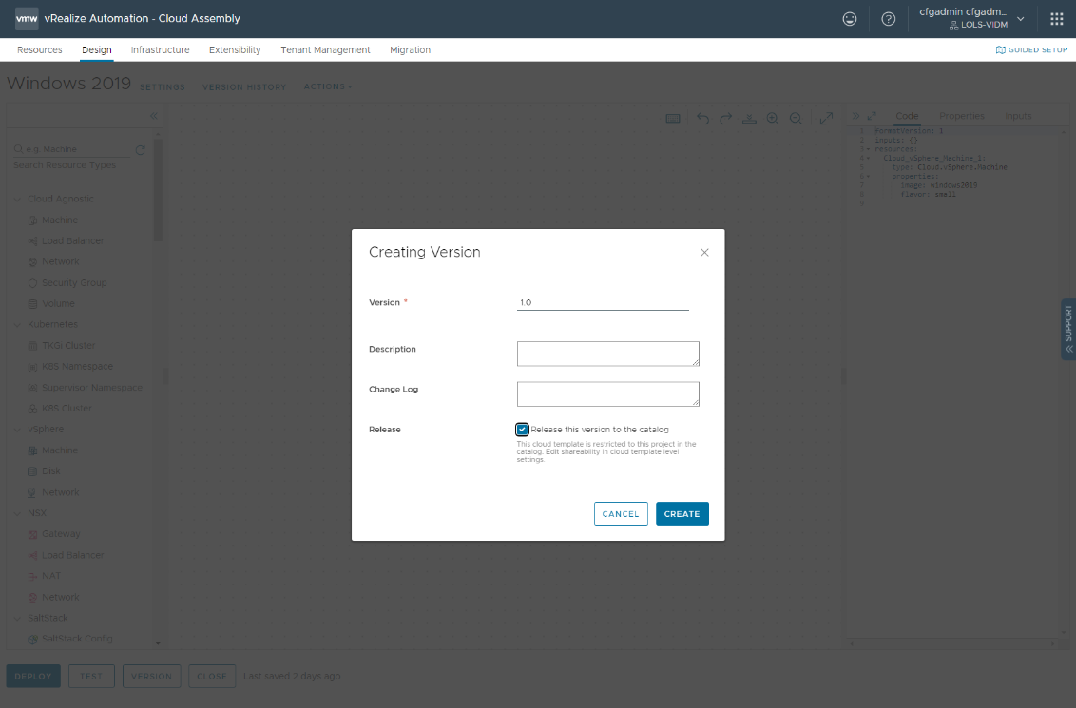Screen dimensions: 1076x708
Task: Select the K8S Cluster resource icon
Action: pyautogui.click(x=32, y=409)
